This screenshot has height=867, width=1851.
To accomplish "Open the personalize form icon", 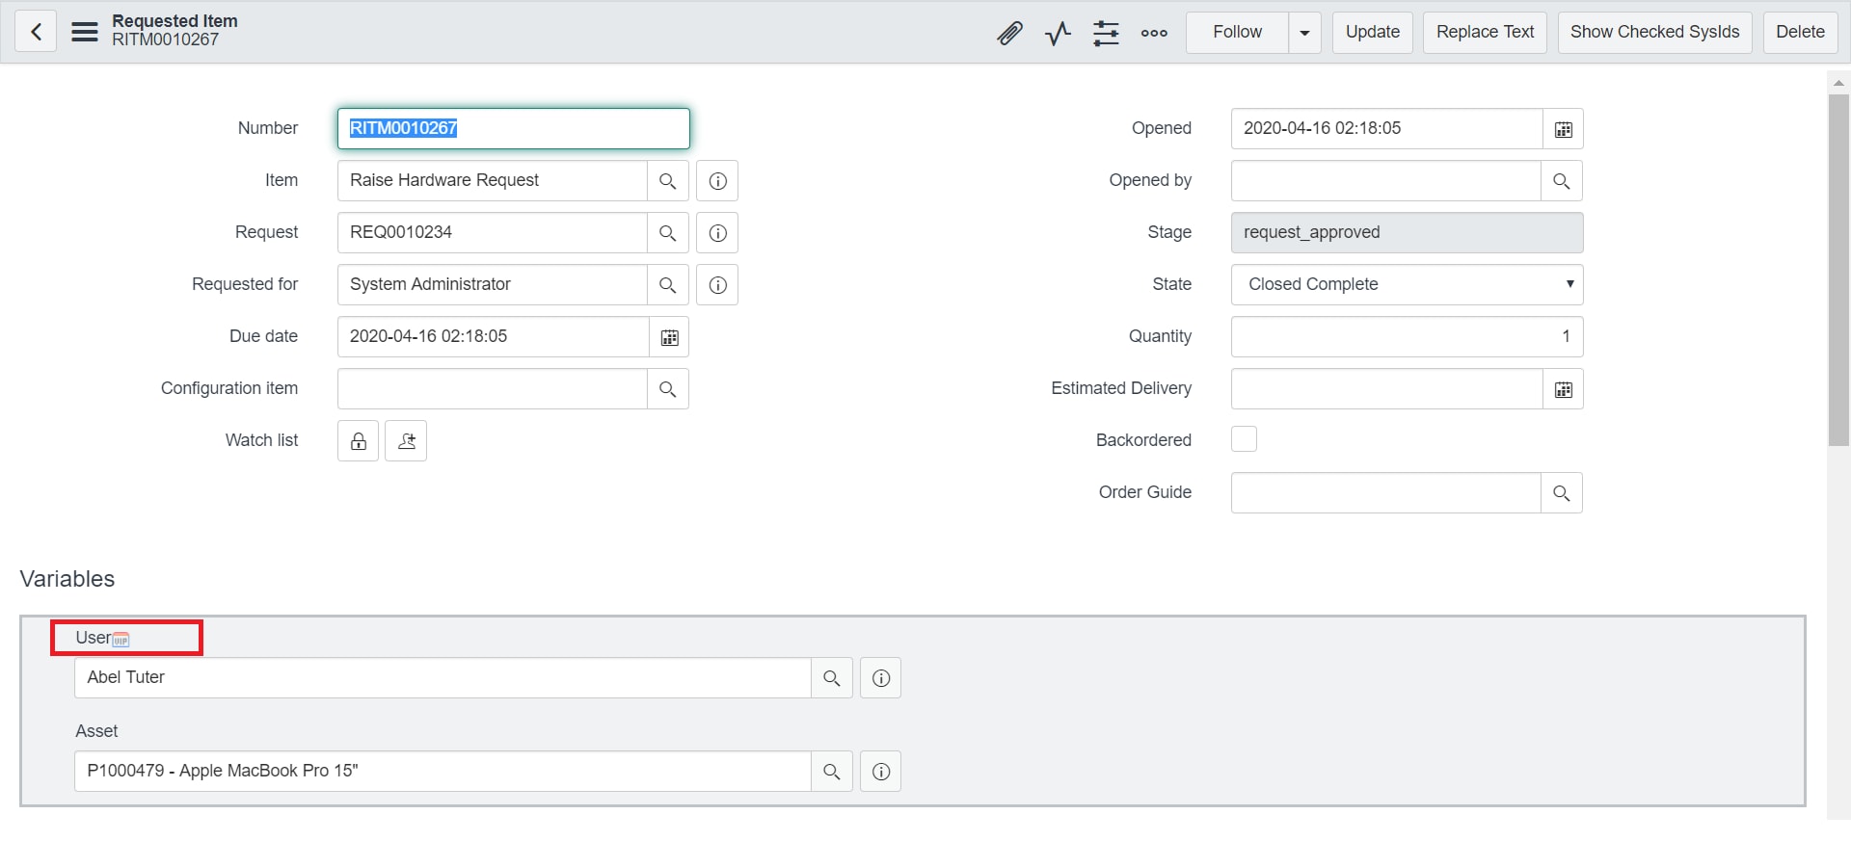I will click(1106, 32).
